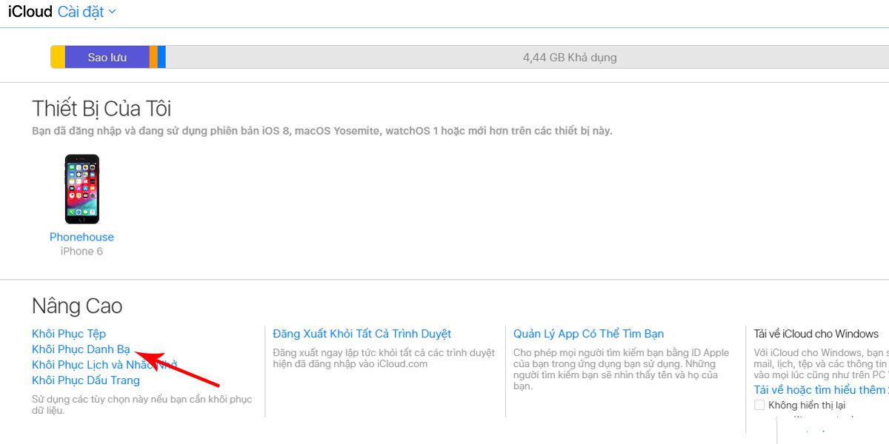Click the Nâng Cao section heading
The width and height of the screenshot is (889, 444).
(77, 306)
